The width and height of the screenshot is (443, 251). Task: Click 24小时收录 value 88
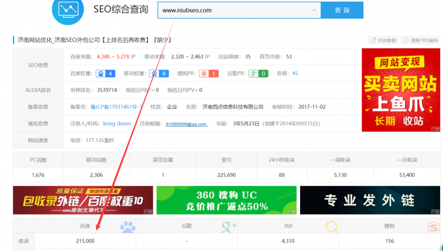coord(282,175)
